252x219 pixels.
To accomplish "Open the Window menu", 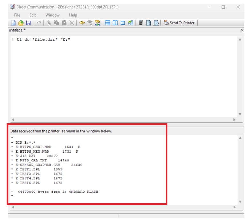I will (52, 15).
